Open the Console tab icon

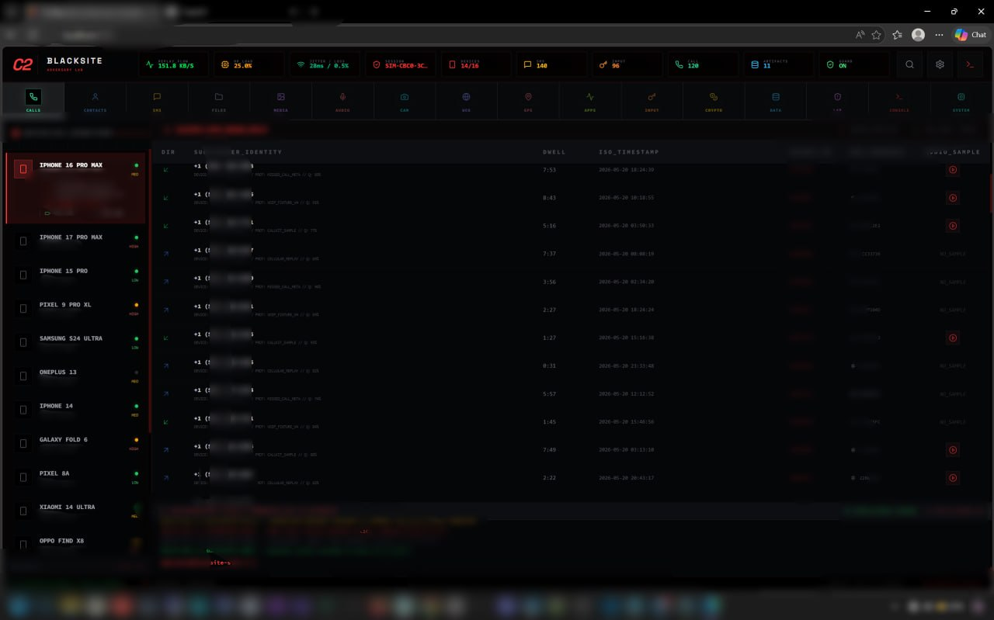coord(899,99)
